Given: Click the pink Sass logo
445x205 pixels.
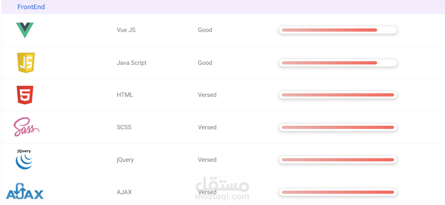Looking at the screenshot, I should coord(27,127).
